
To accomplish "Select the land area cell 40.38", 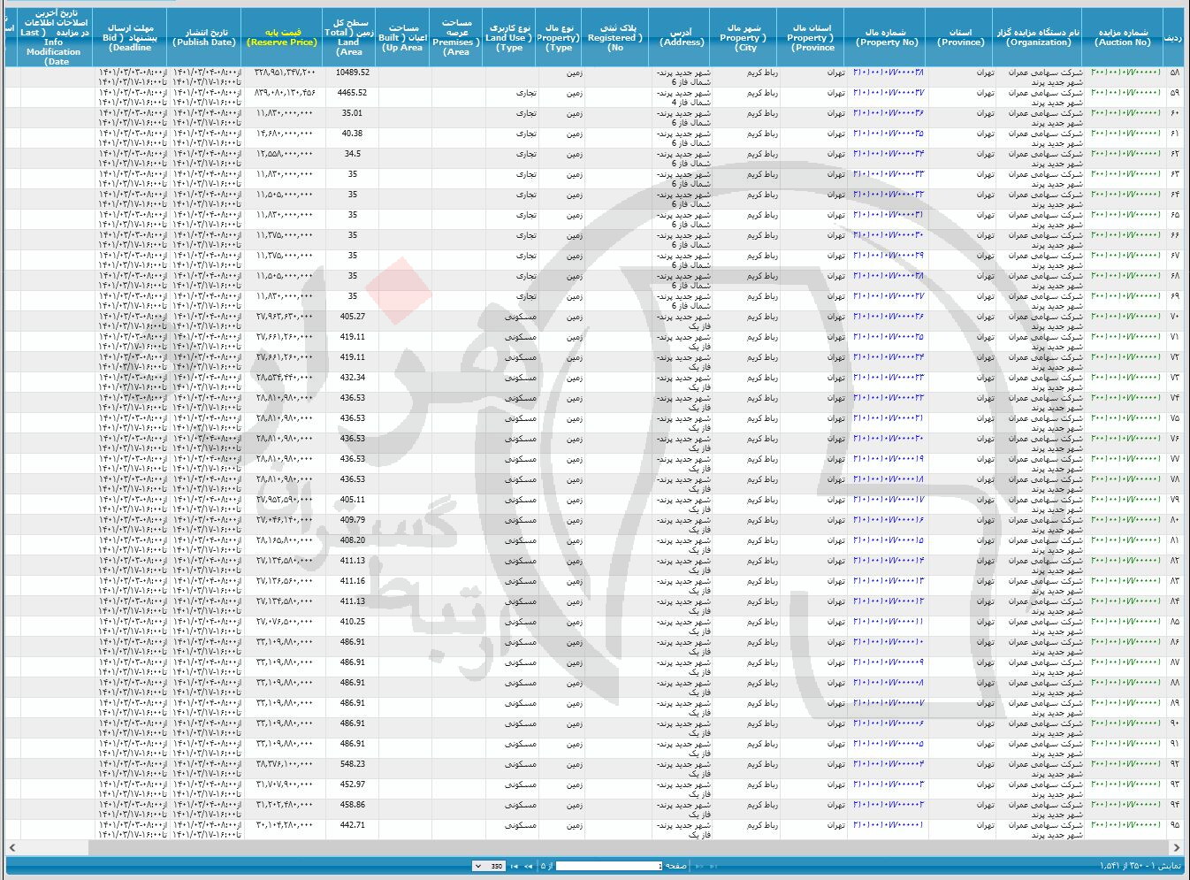I will pos(352,134).
